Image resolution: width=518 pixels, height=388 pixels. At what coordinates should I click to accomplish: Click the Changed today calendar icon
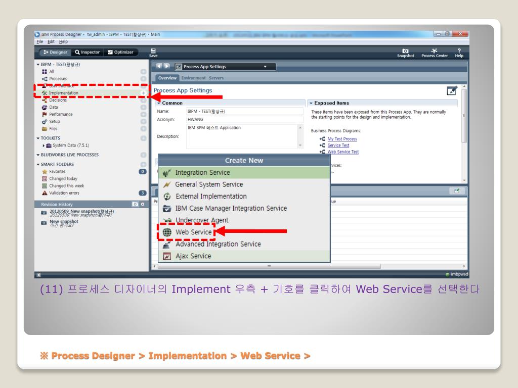45,179
